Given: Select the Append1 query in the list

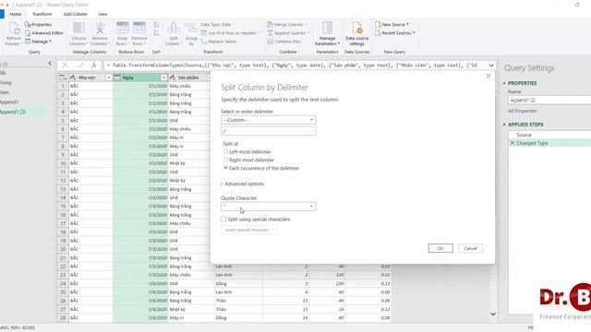Looking at the screenshot, I should click(x=9, y=102).
